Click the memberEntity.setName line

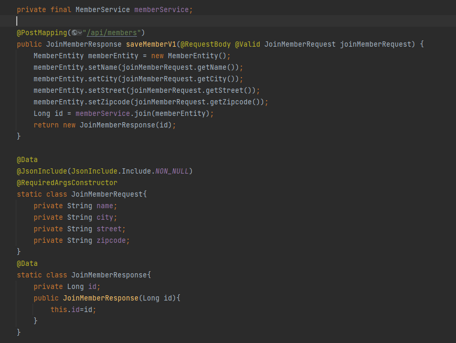(x=138, y=68)
